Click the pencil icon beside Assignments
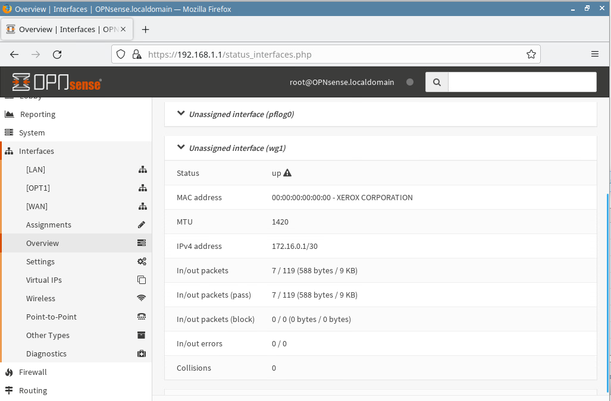This screenshot has height=401, width=611. (142, 225)
